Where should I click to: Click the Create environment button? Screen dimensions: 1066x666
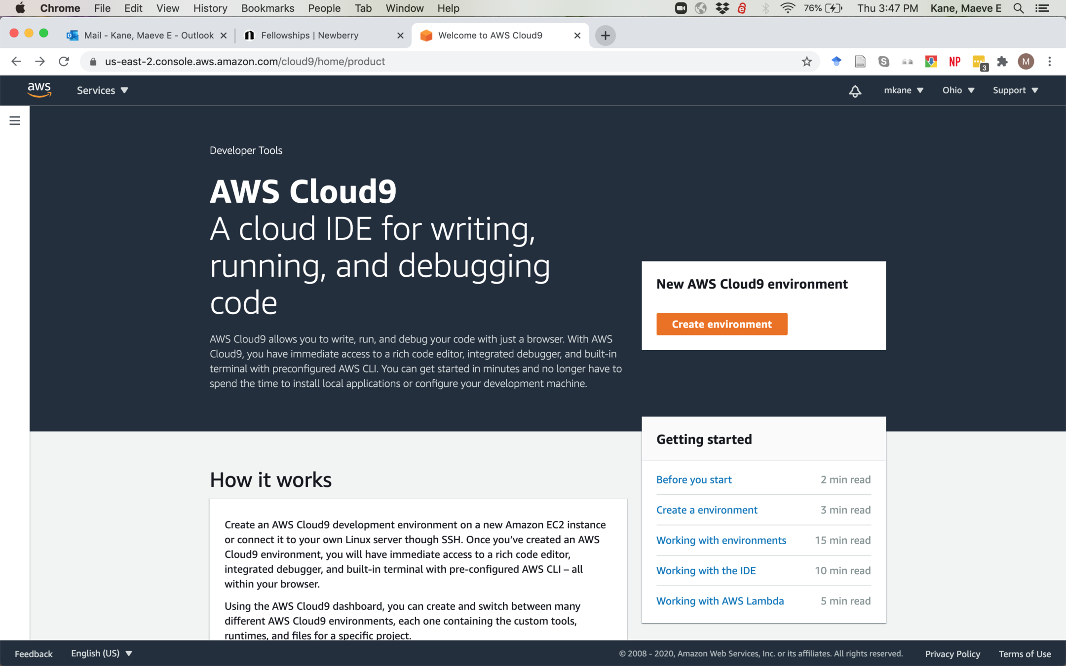tap(722, 324)
